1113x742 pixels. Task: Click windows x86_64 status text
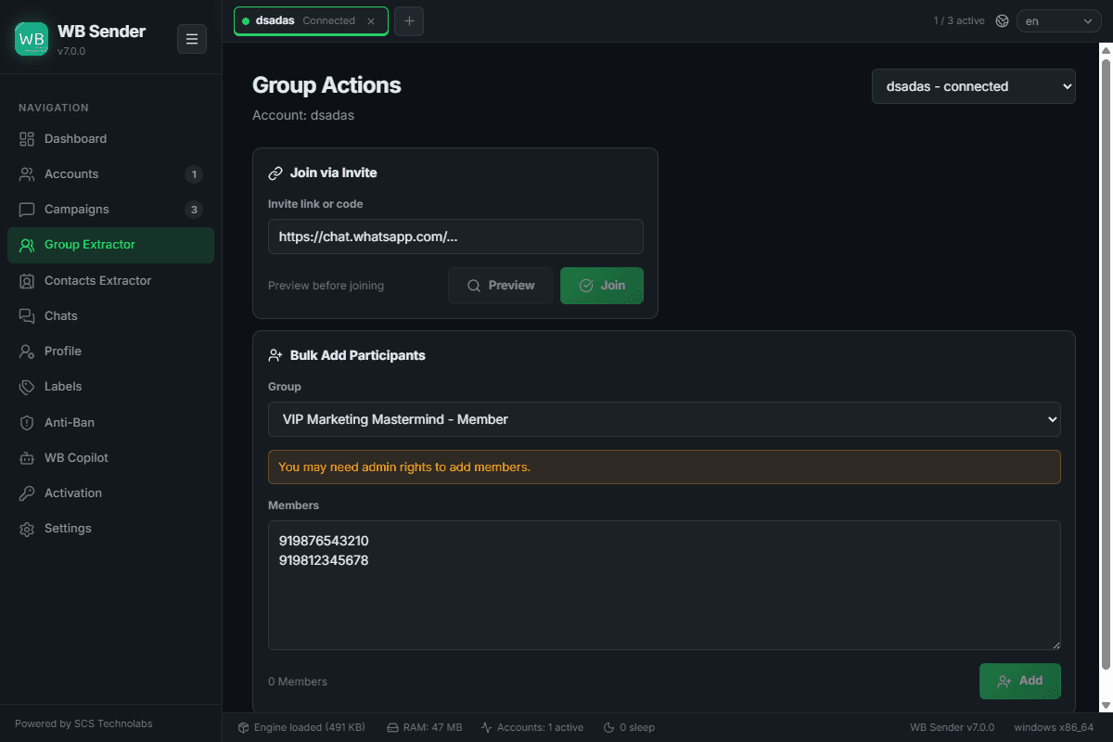(1054, 727)
